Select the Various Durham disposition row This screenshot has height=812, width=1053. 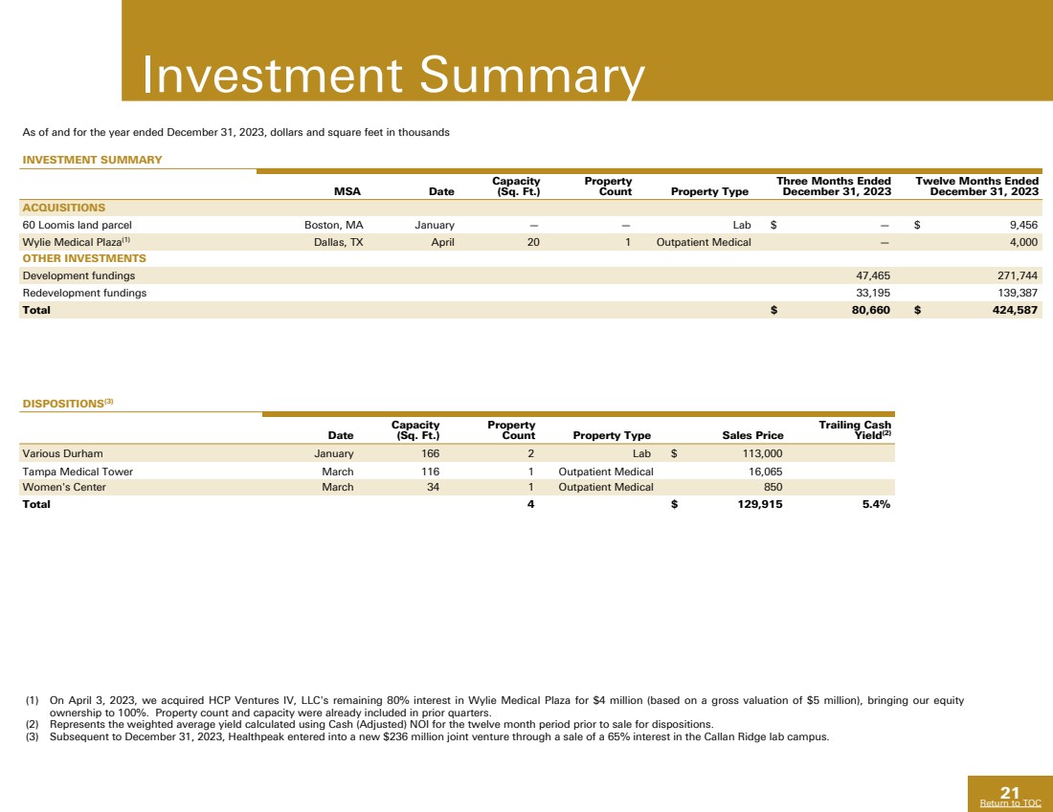pos(62,453)
